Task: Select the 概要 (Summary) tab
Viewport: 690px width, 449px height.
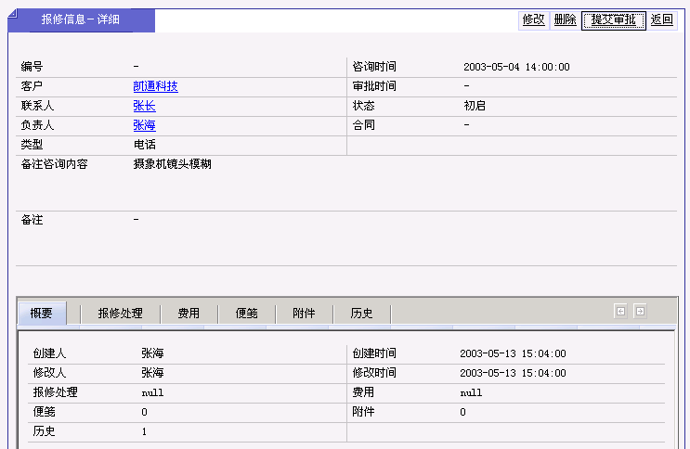Action: 42,314
